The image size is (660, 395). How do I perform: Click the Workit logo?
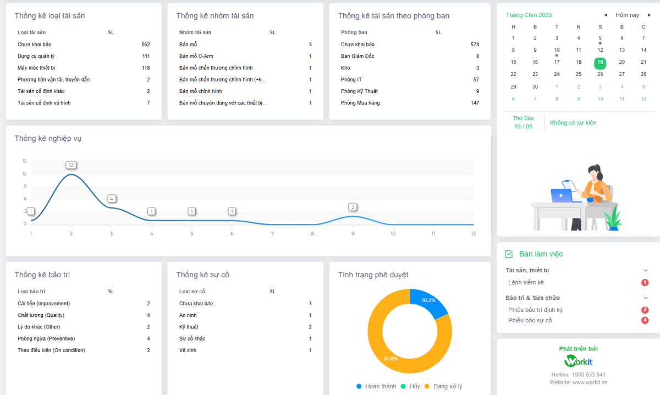point(579,361)
